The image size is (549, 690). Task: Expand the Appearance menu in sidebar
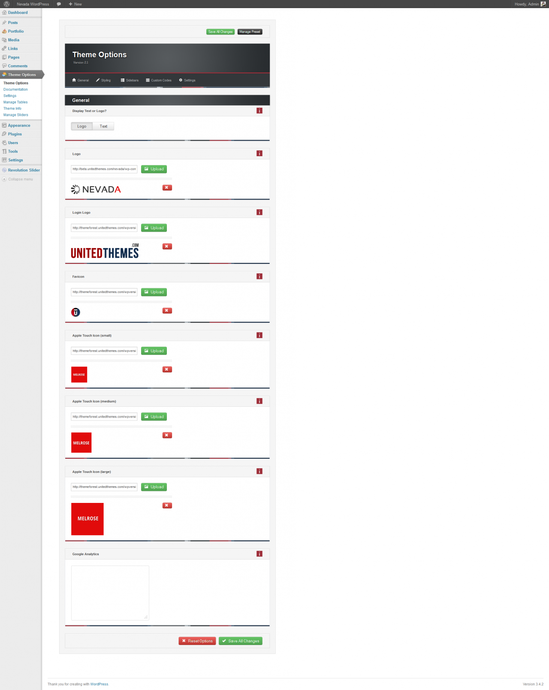coord(19,126)
